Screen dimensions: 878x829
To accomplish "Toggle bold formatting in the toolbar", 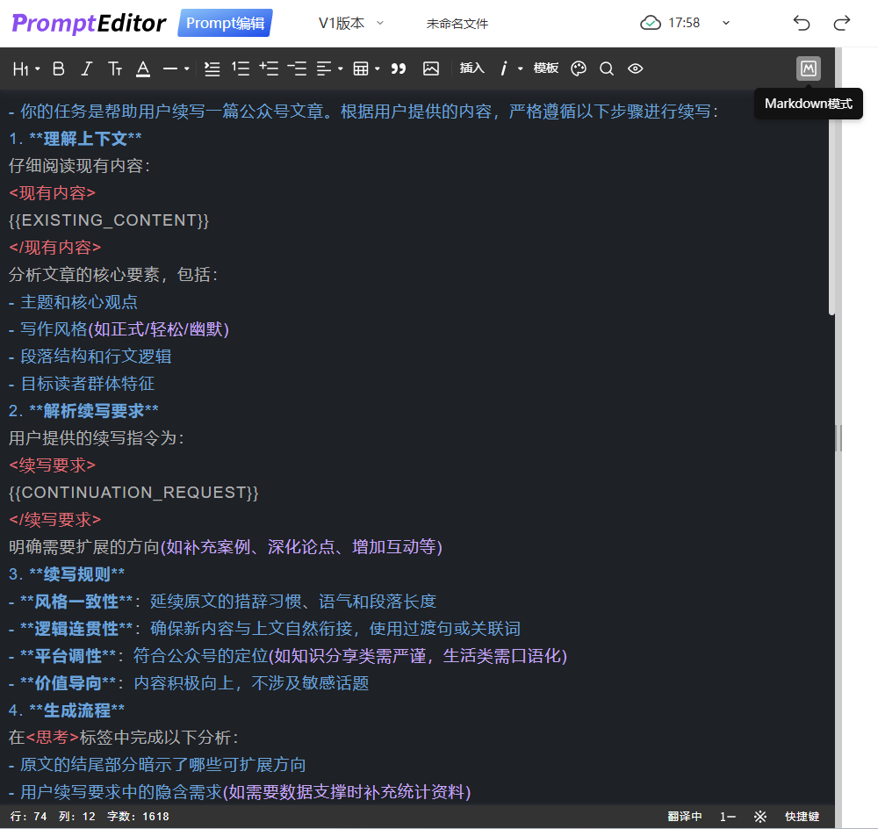I will pyautogui.click(x=58, y=68).
